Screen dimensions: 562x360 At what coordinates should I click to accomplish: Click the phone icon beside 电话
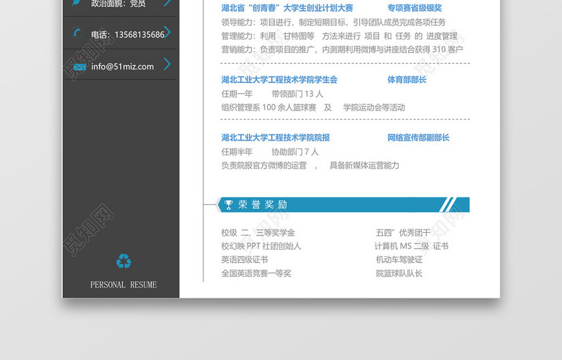[77, 33]
